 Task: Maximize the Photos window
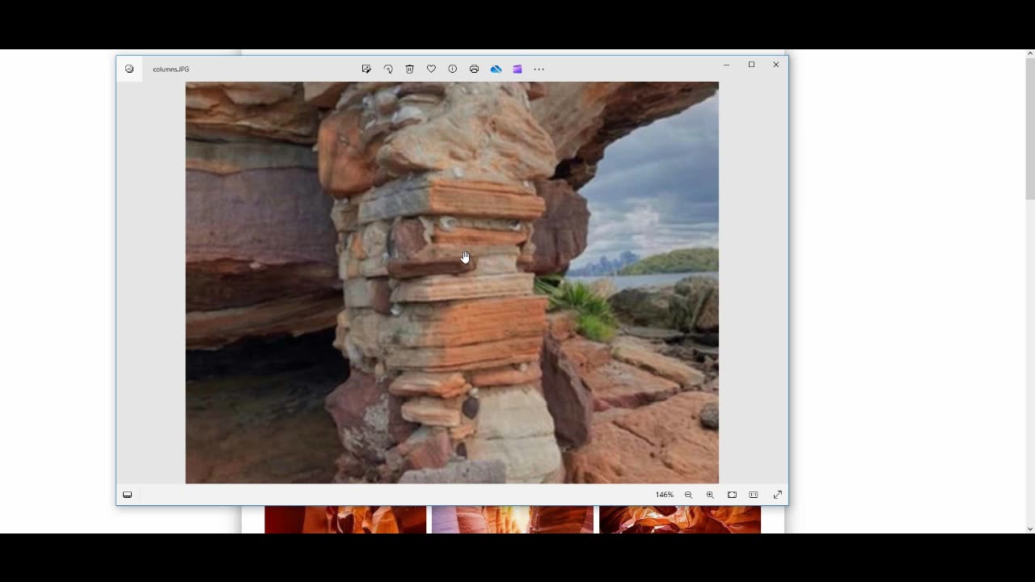point(751,65)
